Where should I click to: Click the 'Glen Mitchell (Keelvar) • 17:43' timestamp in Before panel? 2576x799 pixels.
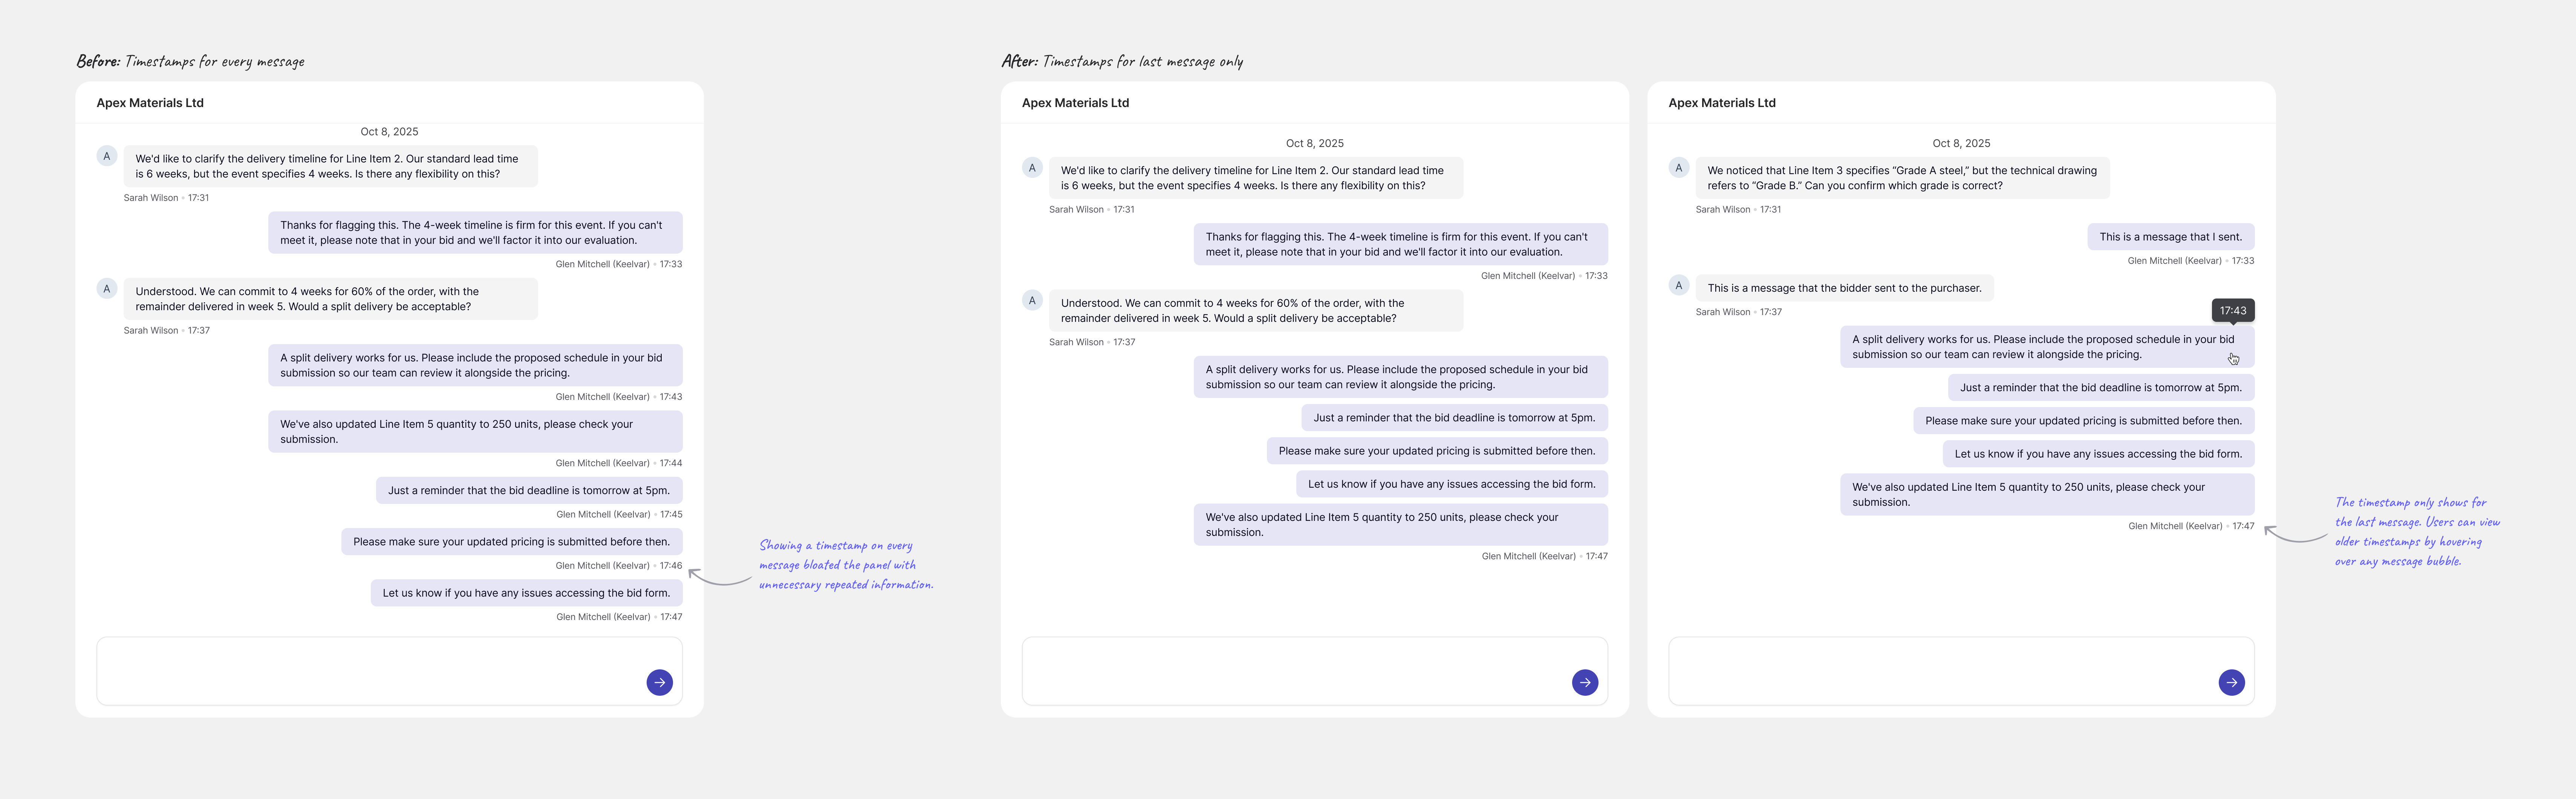coord(619,397)
